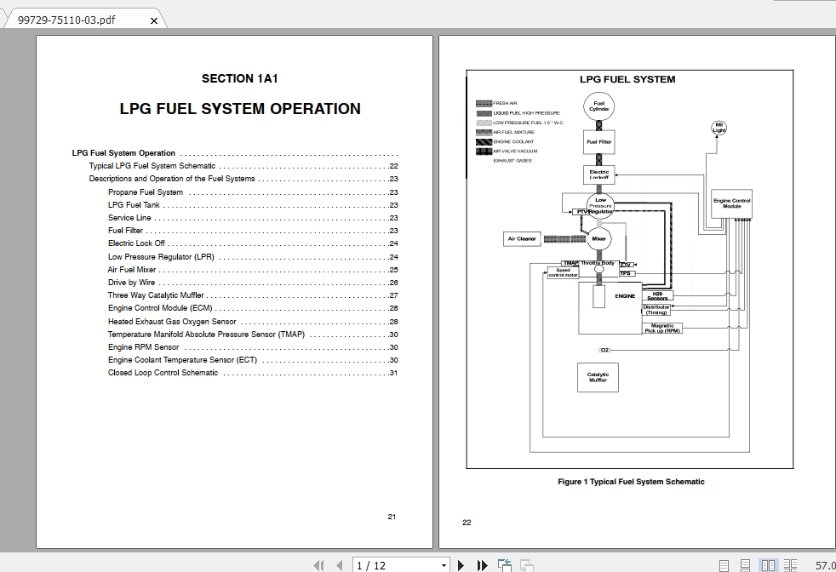
Task: Go to first page using the skip-back icon
Action: [319, 564]
